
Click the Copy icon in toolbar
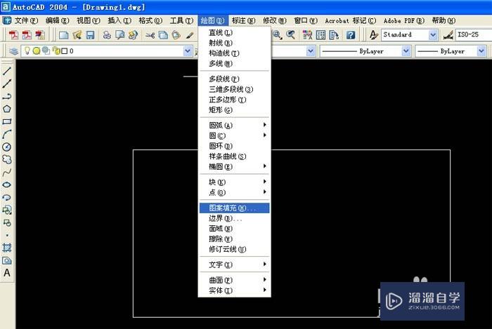(x=163, y=35)
